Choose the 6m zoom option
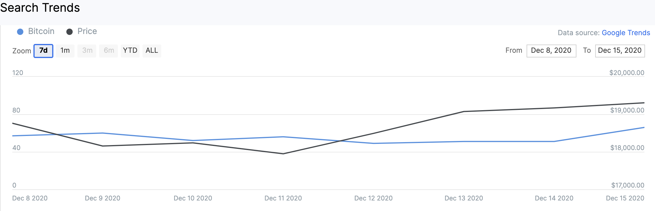Screen dimensions: 655x211 tap(109, 51)
